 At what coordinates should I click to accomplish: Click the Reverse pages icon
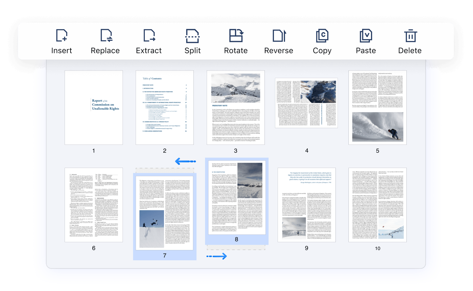[x=279, y=36]
